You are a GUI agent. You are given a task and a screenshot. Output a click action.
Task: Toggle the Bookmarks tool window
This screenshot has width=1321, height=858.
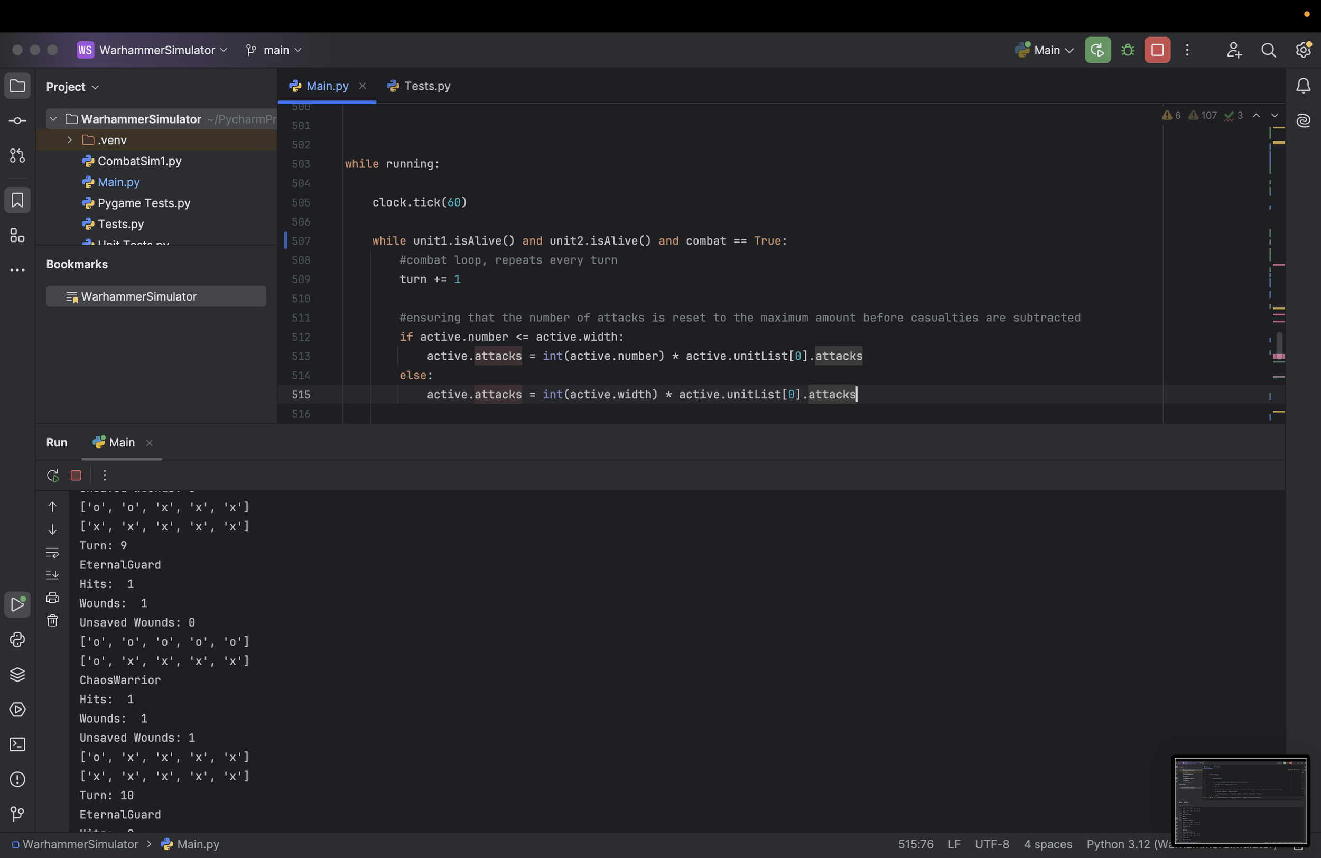[17, 200]
